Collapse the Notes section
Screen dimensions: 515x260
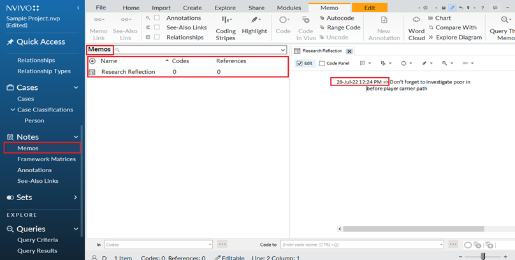point(76,137)
